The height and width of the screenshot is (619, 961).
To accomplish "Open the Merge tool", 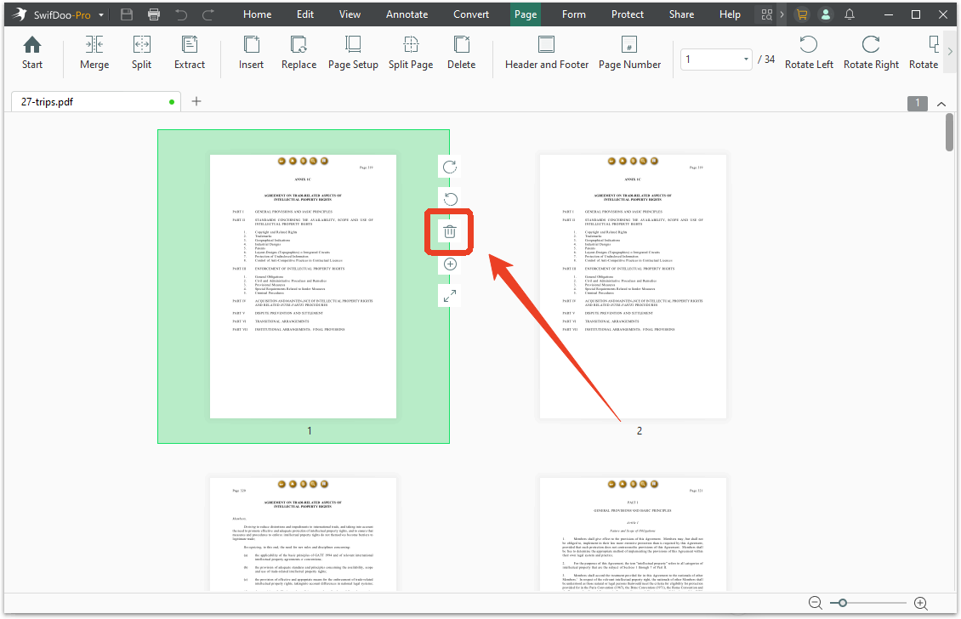I will (x=94, y=53).
